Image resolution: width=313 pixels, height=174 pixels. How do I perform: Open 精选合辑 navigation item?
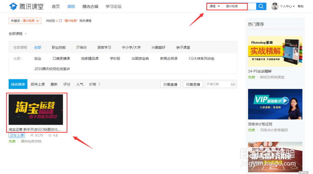coord(90,7)
